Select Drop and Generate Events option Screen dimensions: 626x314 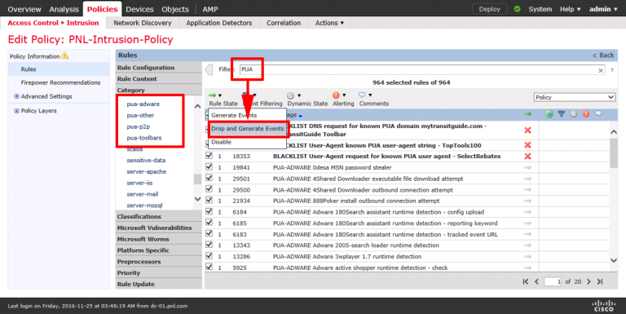[x=248, y=129]
